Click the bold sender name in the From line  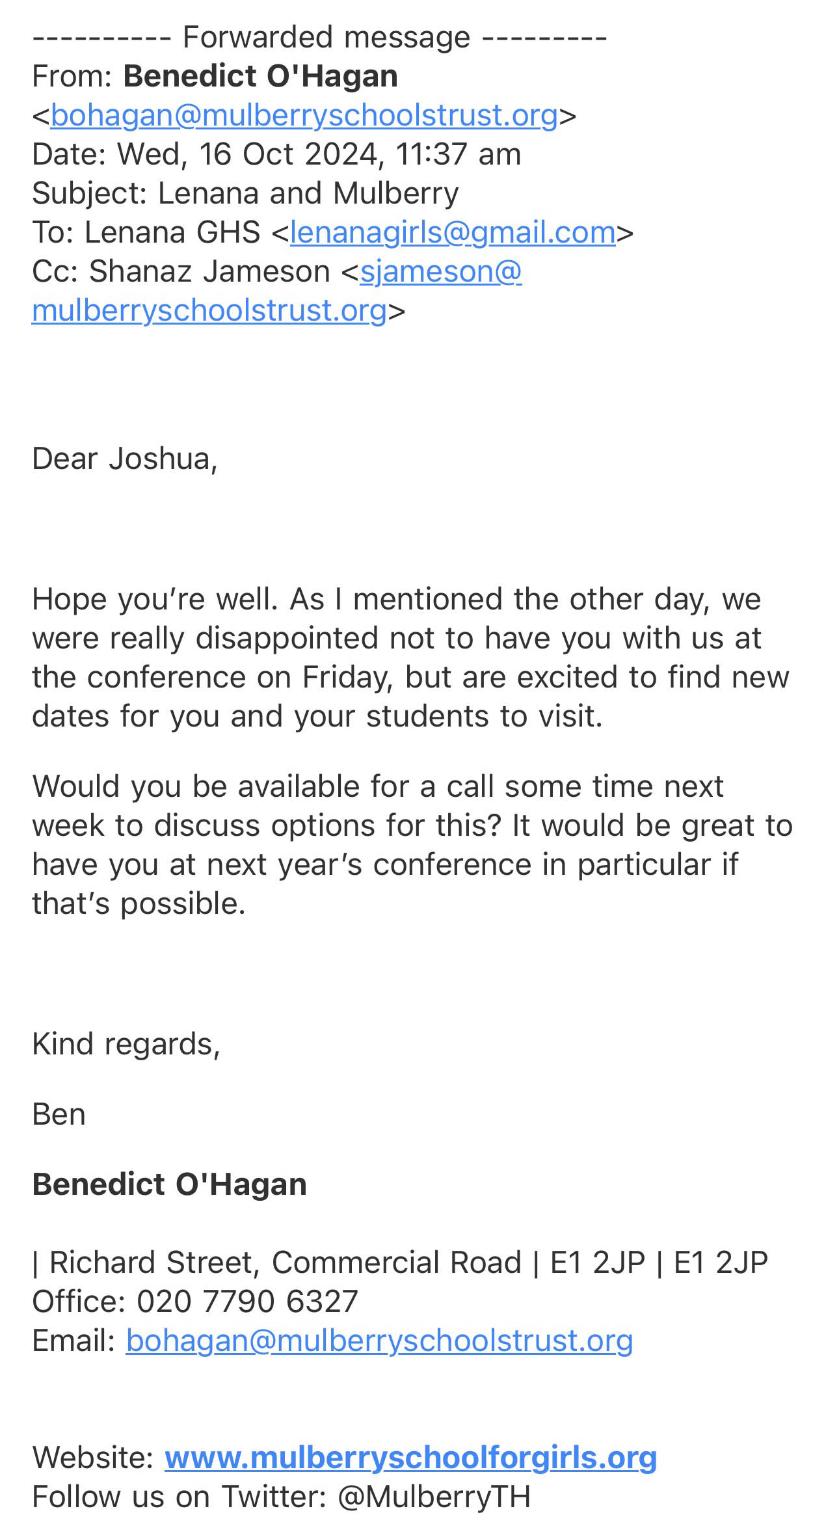pyautogui.click(x=260, y=77)
